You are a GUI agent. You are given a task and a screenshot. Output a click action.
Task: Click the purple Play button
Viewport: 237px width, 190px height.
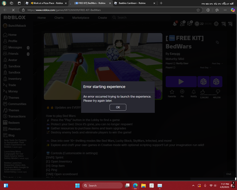pos(181,82)
